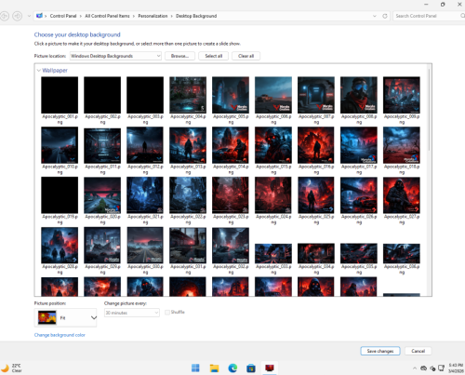Image resolution: width=465 pixels, height=375 pixels.
Task: Show hidden system tray icons
Action: 415,368
